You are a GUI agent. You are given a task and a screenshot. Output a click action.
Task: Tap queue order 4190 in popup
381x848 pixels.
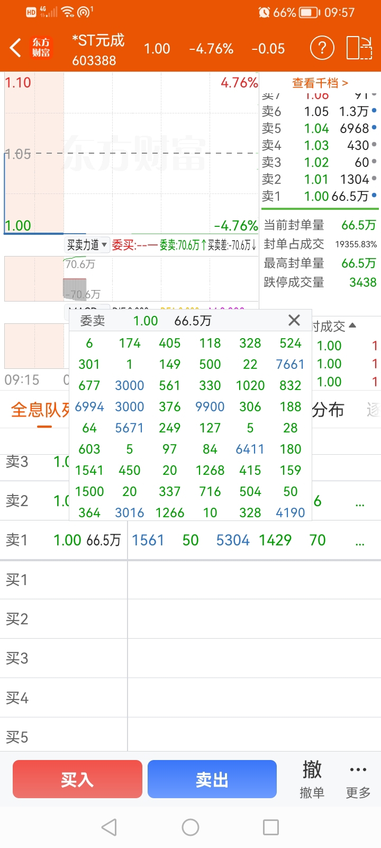(290, 513)
